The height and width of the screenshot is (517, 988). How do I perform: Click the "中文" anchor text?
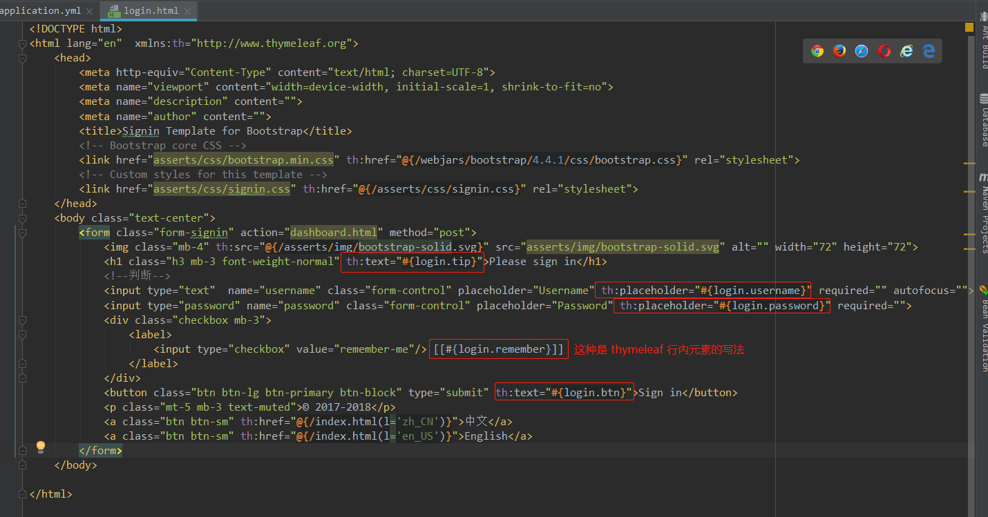click(476, 422)
